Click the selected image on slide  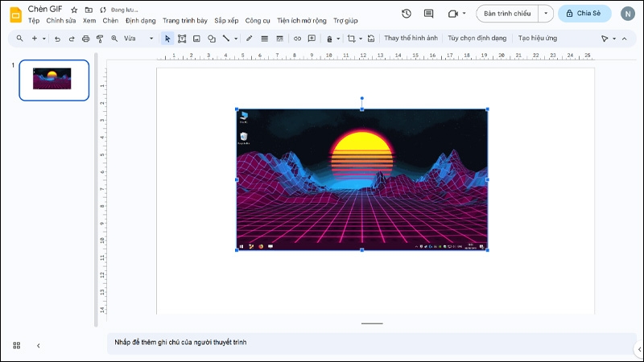pos(361,179)
